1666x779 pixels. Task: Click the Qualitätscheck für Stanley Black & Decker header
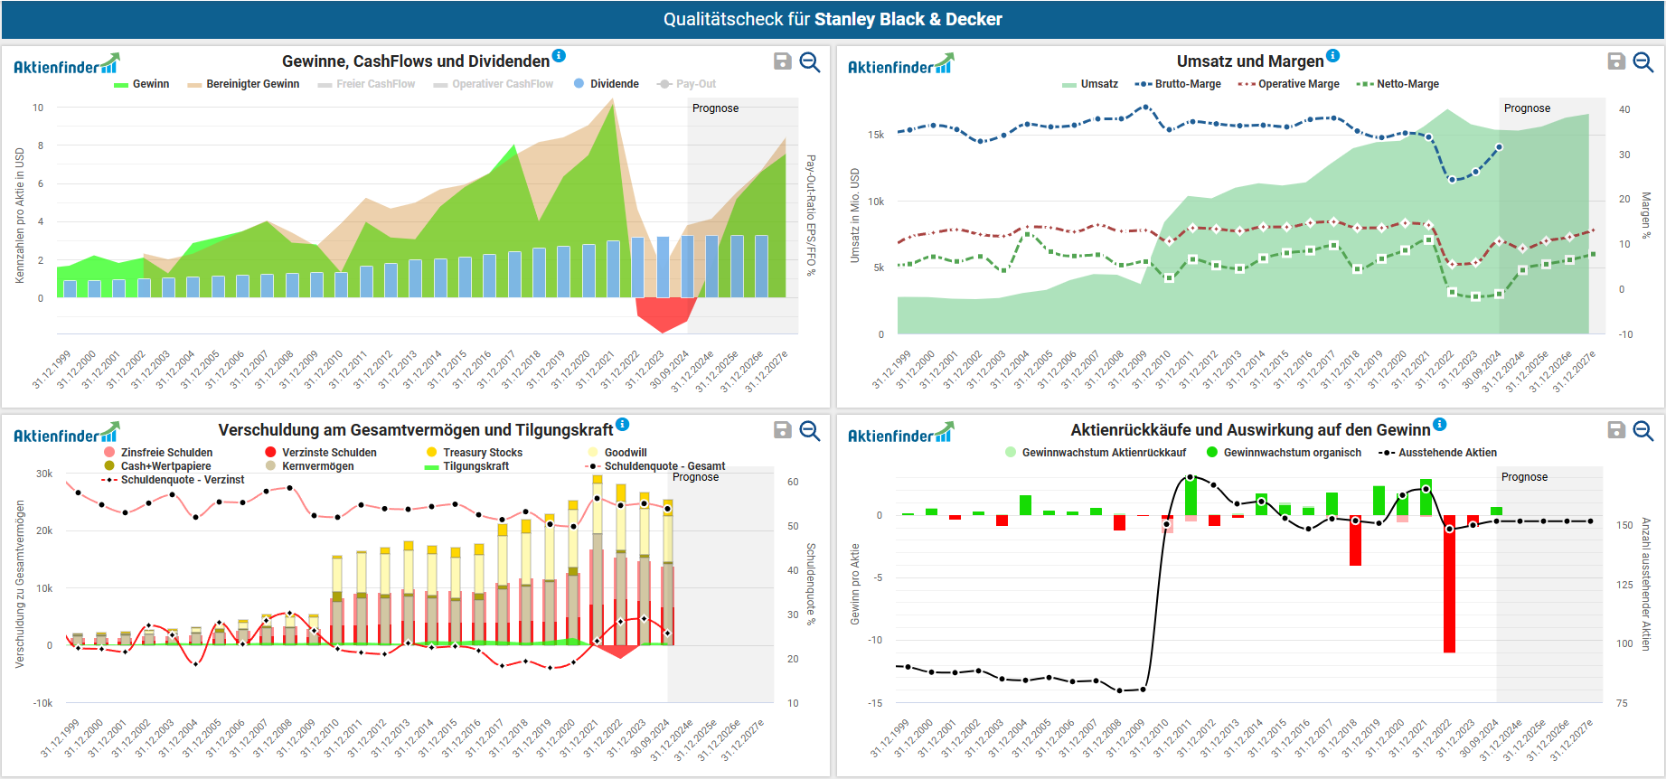(833, 19)
